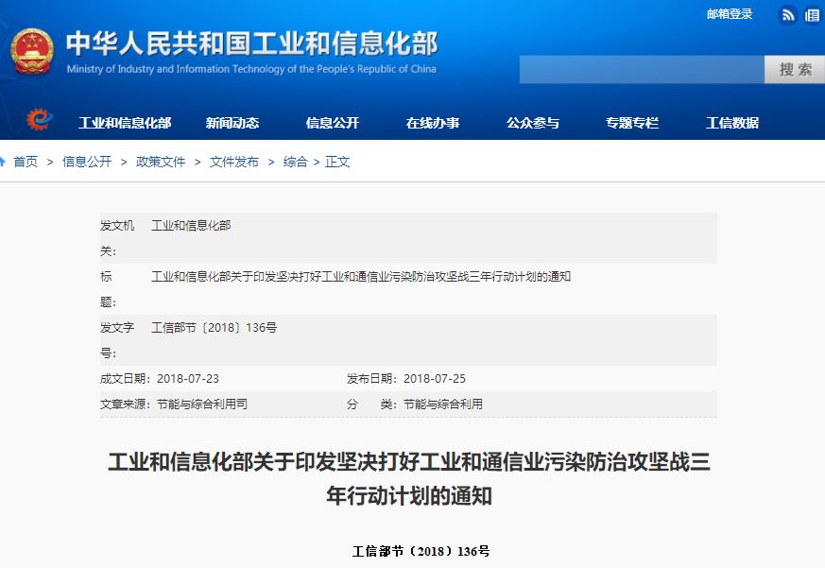This screenshot has height=568, width=825.
Task: Open 新闻动态 menu item
Action: click(232, 123)
